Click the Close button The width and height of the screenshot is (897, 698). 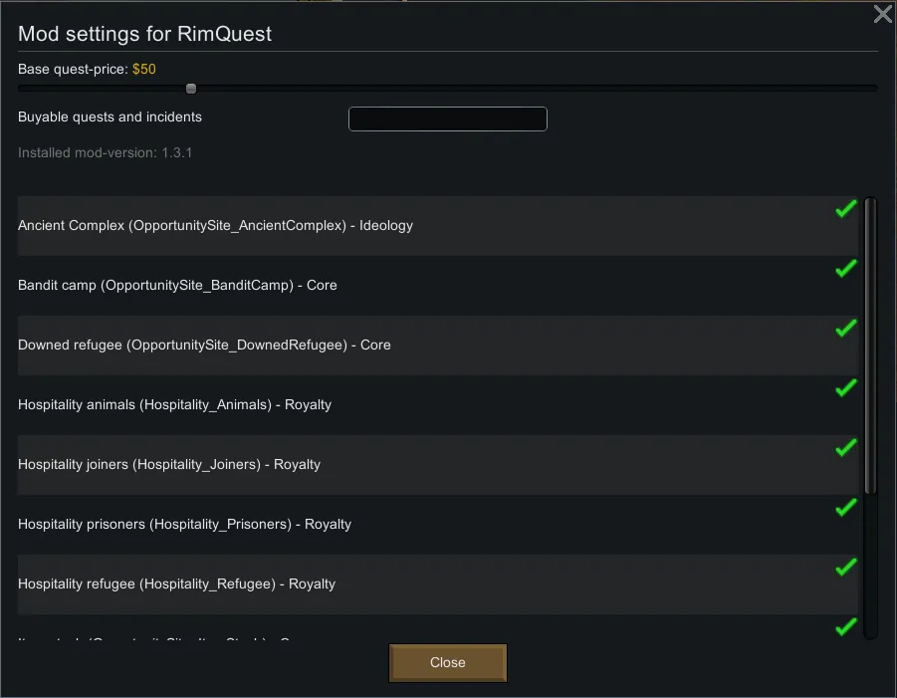click(448, 662)
